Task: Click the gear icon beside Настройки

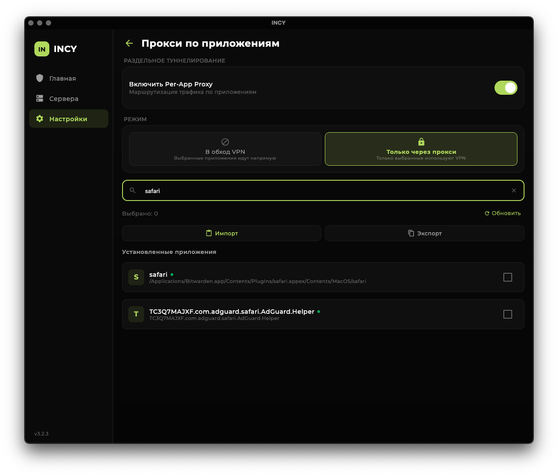Action: [40, 119]
